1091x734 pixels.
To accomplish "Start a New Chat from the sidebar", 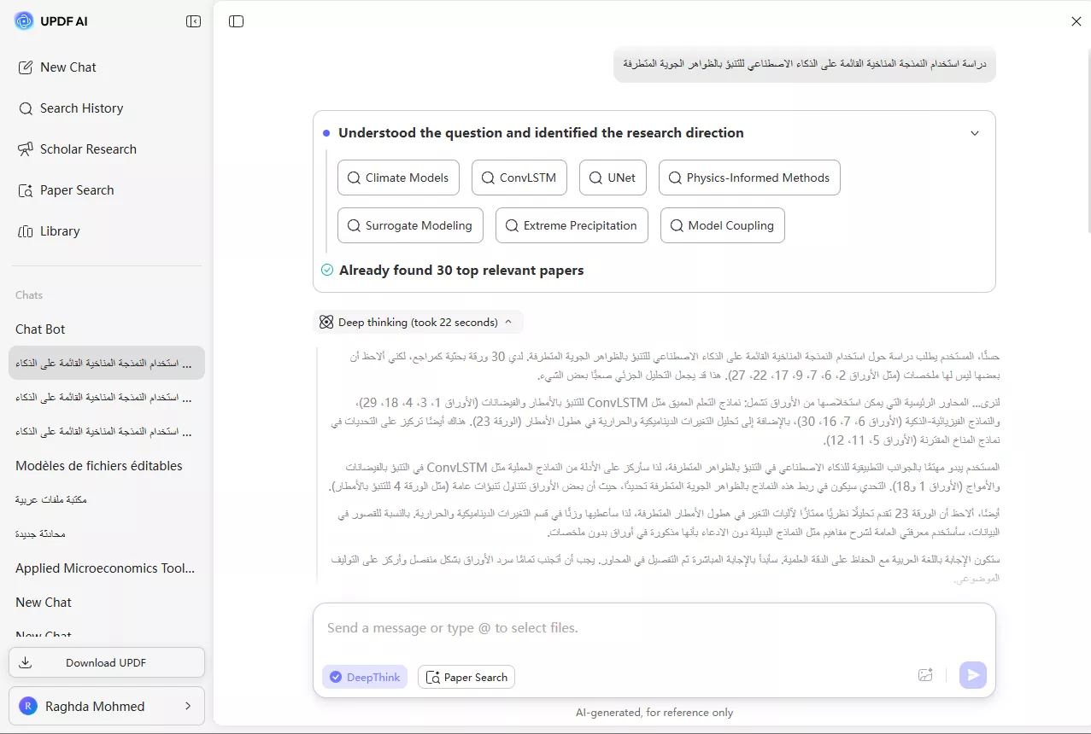I will (x=67, y=67).
